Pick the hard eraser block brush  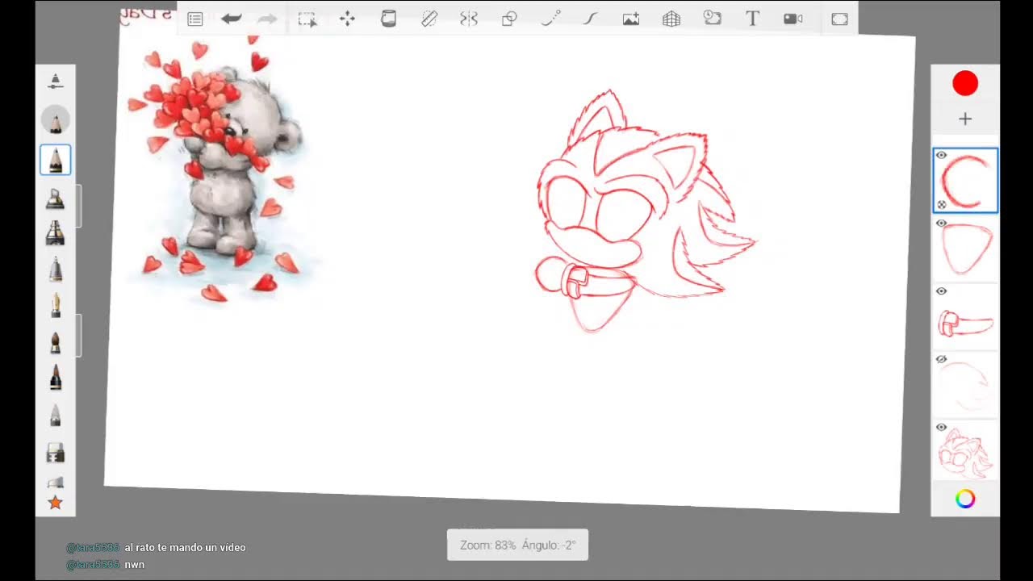(x=56, y=453)
